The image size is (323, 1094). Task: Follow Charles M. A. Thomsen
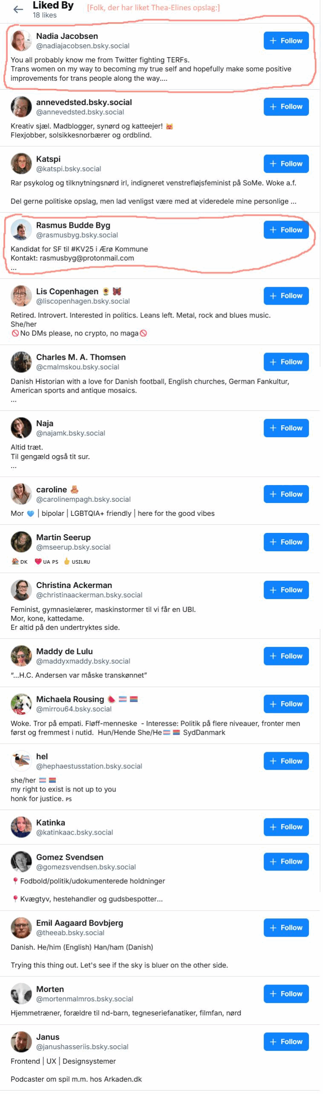point(286,362)
